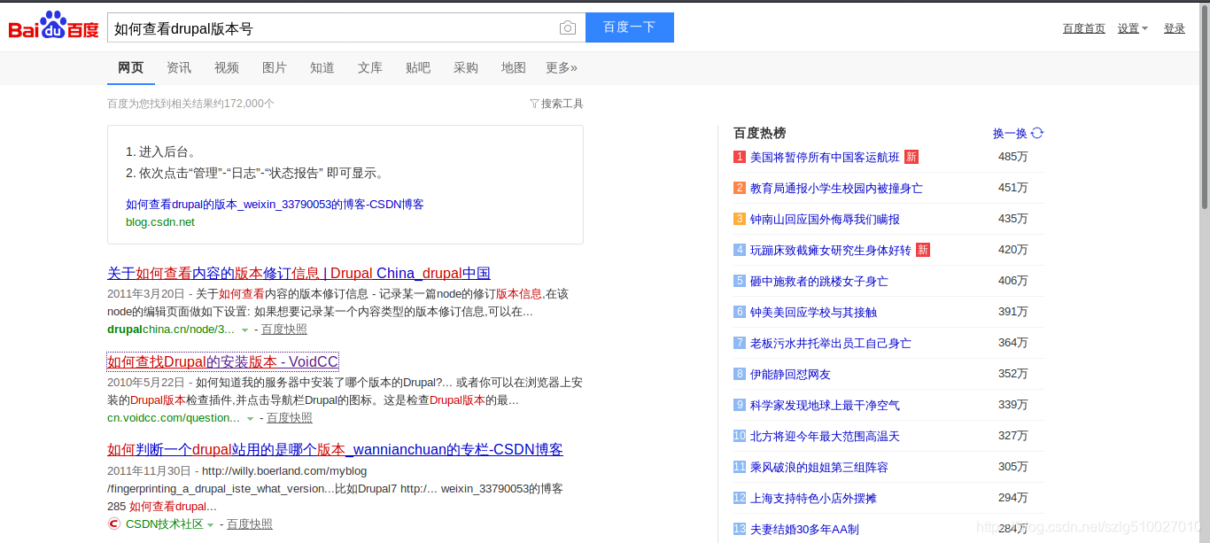This screenshot has width=1210, height=543.
Task: Switch to the 视频 tab
Action: coord(227,67)
